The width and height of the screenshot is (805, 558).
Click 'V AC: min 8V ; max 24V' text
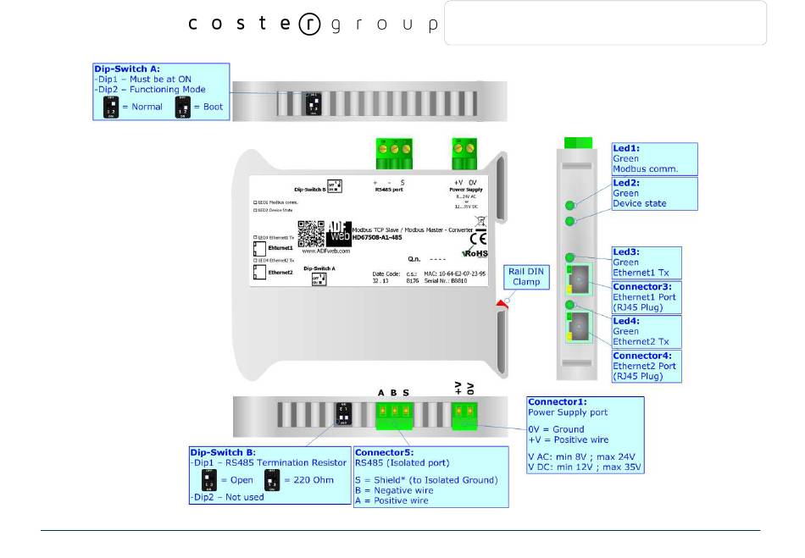click(x=581, y=456)
